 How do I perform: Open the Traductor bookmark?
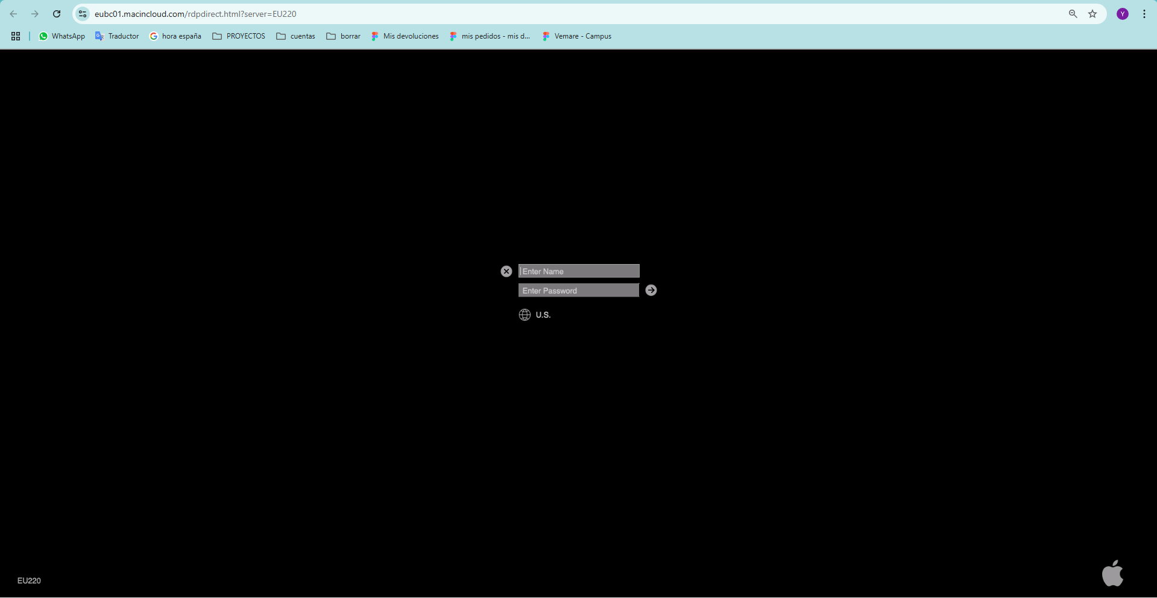[117, 36]
